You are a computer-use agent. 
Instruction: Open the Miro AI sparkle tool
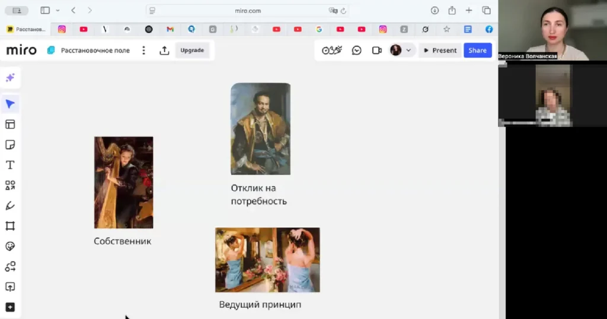point(10,78)
